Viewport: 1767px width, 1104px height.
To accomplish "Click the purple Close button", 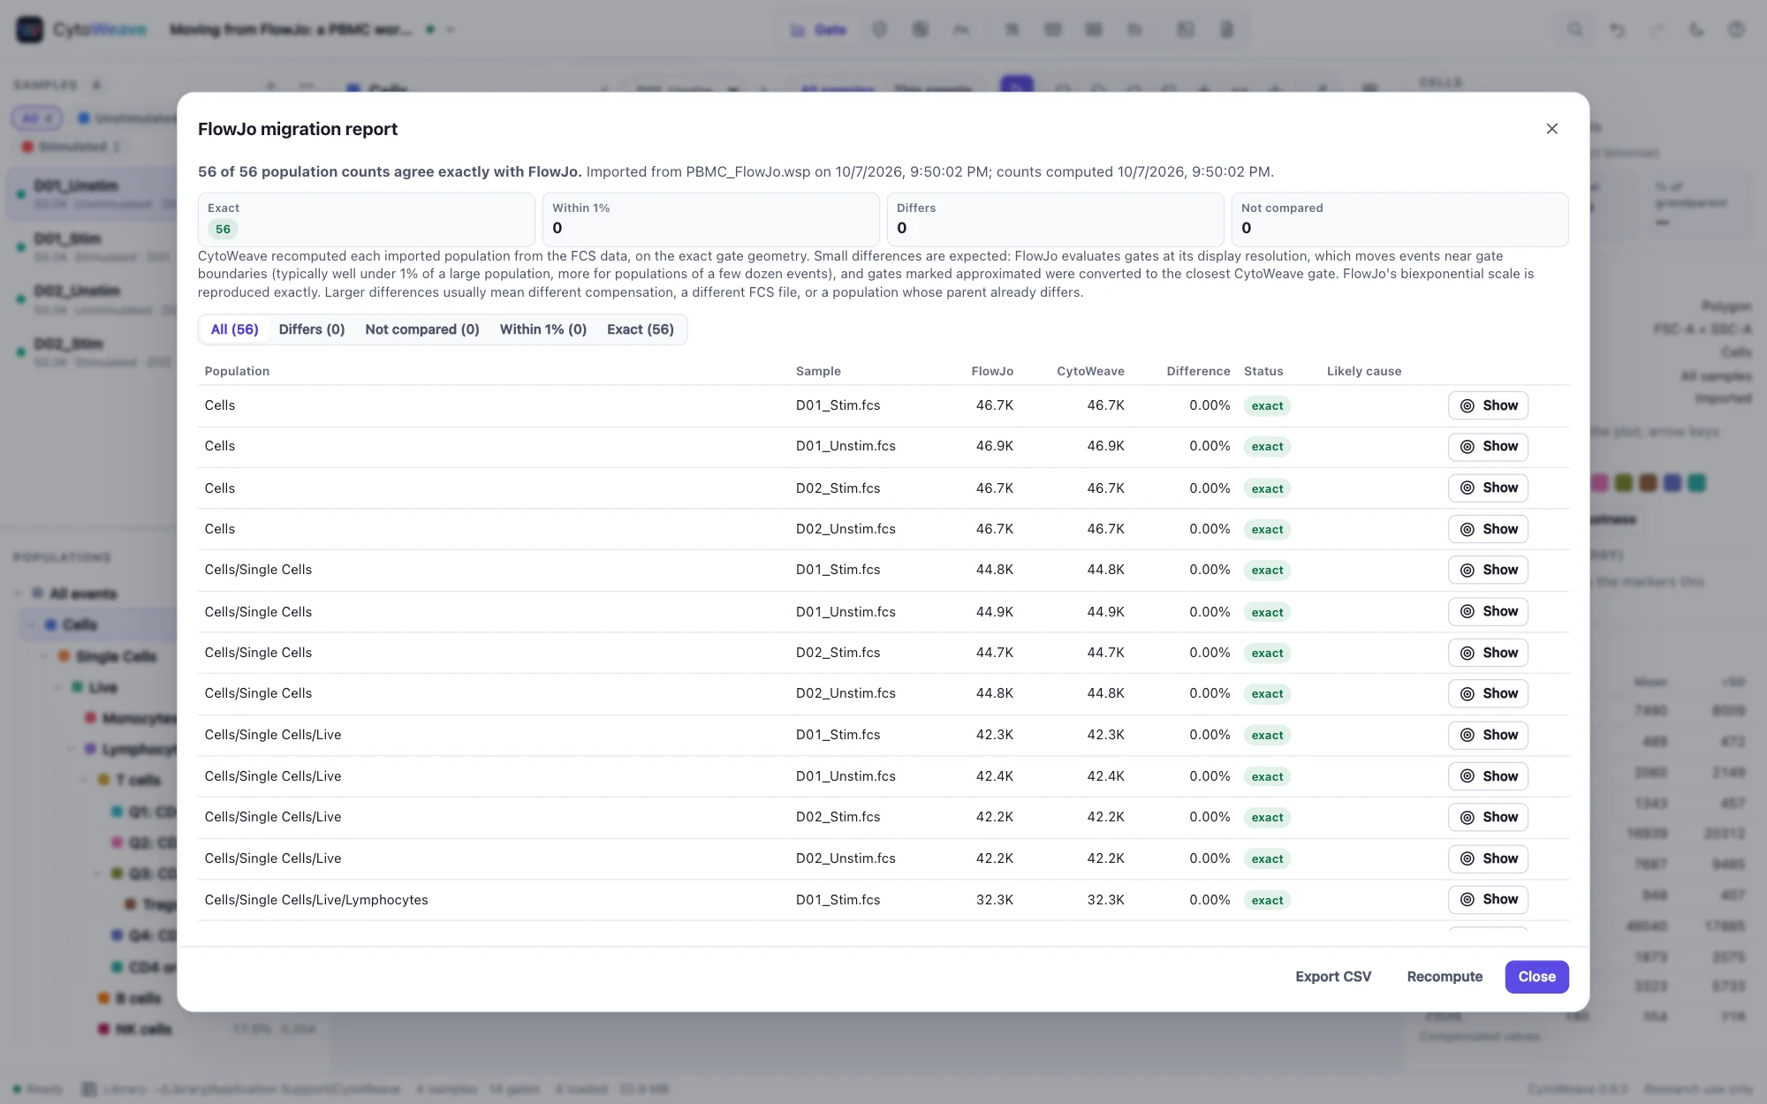I will [1537, 977].
